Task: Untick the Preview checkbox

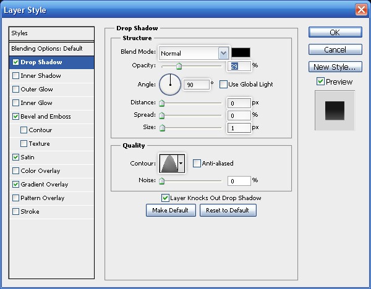Action: [x=320, y=82]
